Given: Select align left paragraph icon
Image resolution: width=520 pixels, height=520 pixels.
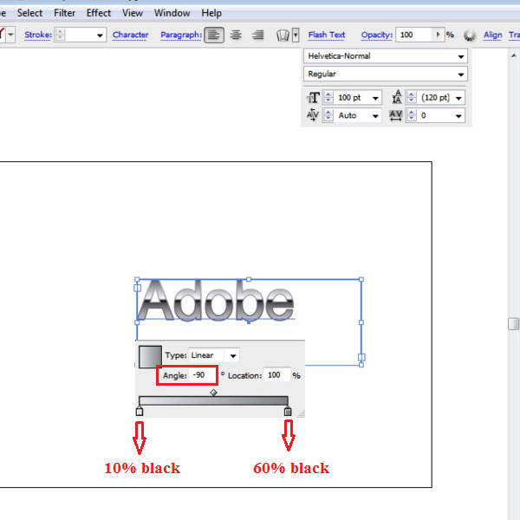Looking at the screenshot, I should [x=214, y=35].
